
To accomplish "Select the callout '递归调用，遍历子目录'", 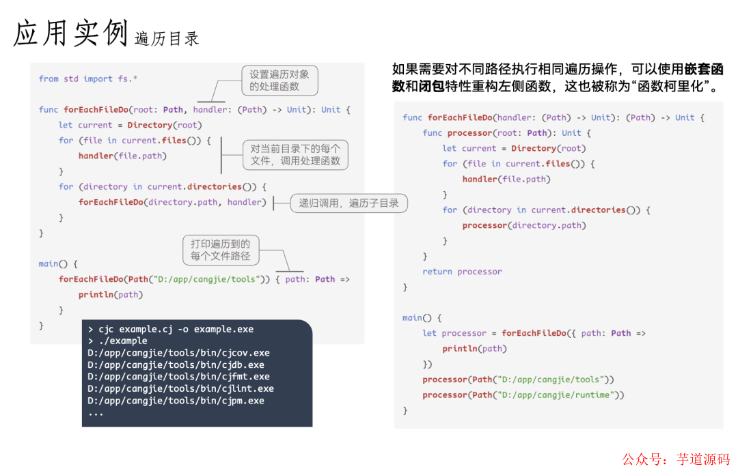I will pos(348,203).
